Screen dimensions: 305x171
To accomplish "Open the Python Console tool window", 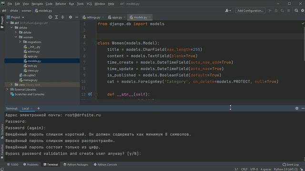I will pos(105,165).
